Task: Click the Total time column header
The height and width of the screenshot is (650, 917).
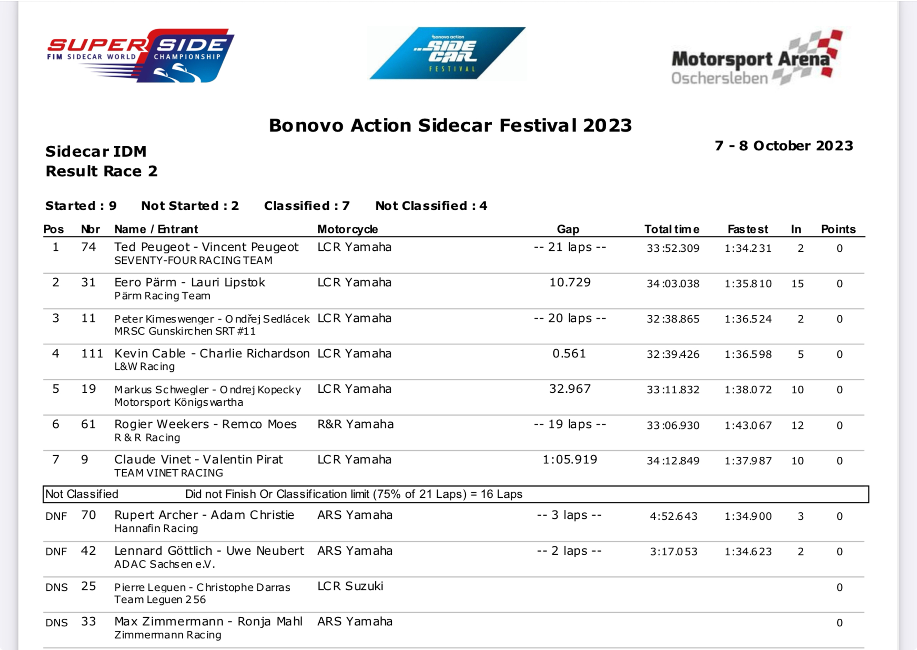Action: tap(672, 229)
